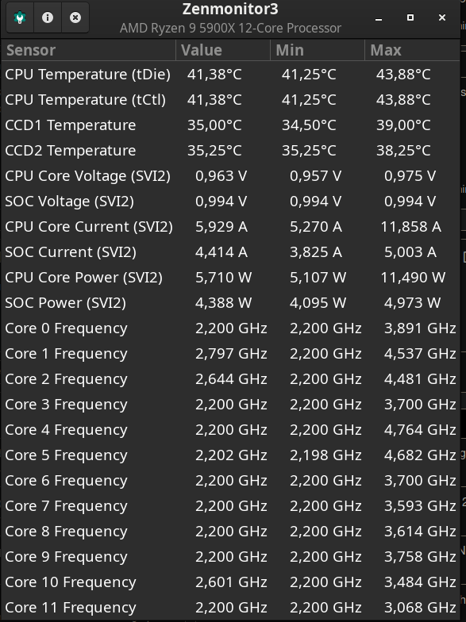Select the Core 0 Frequency row

(230, 328)
